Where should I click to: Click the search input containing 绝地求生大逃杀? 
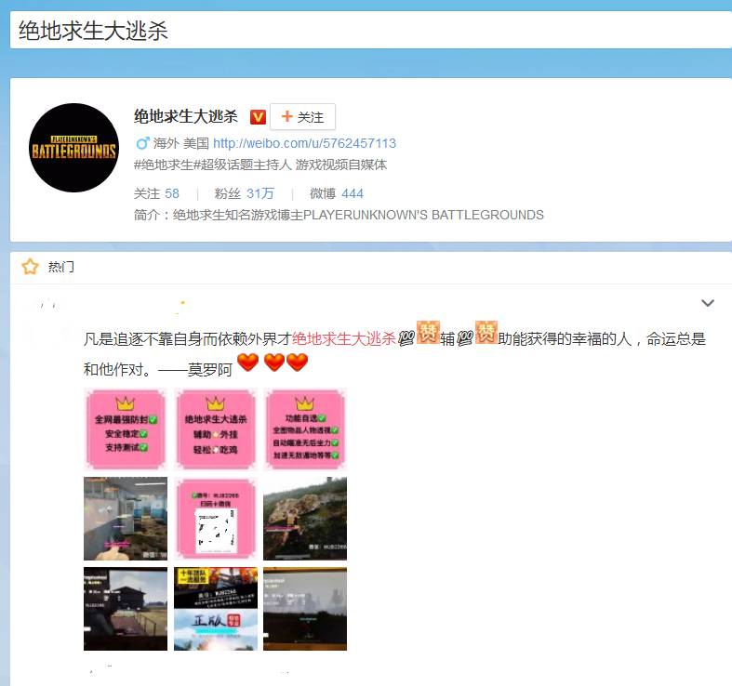[x=371, y=30]
